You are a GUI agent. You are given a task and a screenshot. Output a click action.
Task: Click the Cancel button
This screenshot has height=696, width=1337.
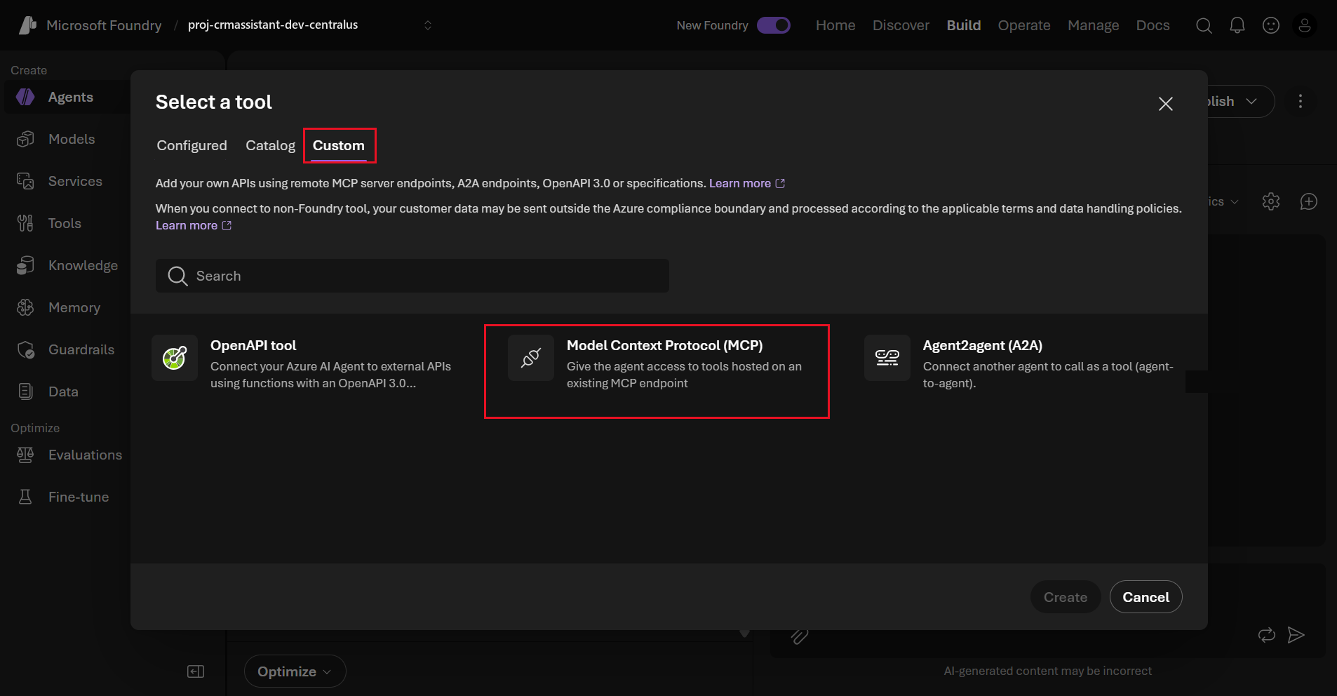point(1146,597)
